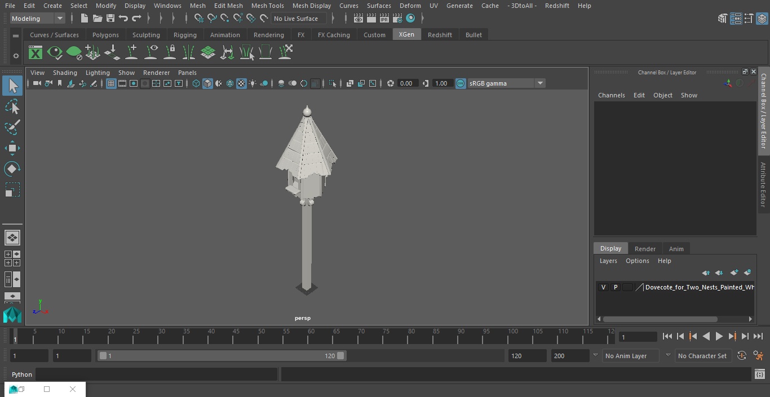Play the animation forwards

pos(719,336)
